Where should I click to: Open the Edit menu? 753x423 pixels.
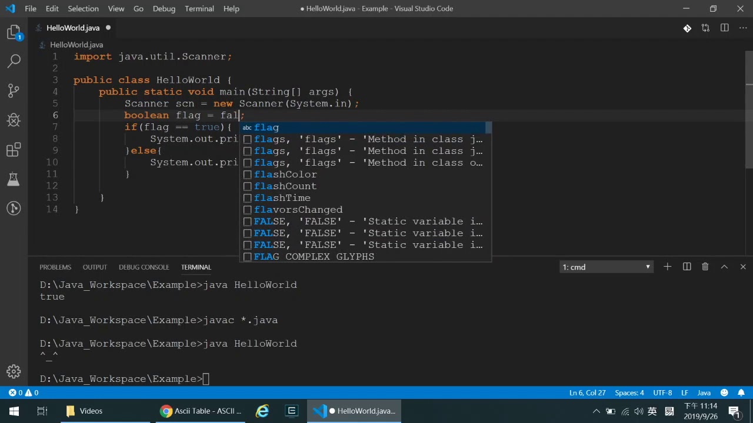click(52, 9)
